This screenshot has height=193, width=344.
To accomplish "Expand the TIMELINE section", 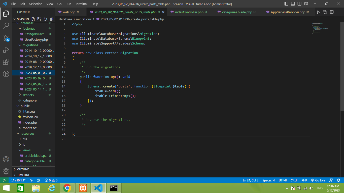I will [x=33, y=175].
